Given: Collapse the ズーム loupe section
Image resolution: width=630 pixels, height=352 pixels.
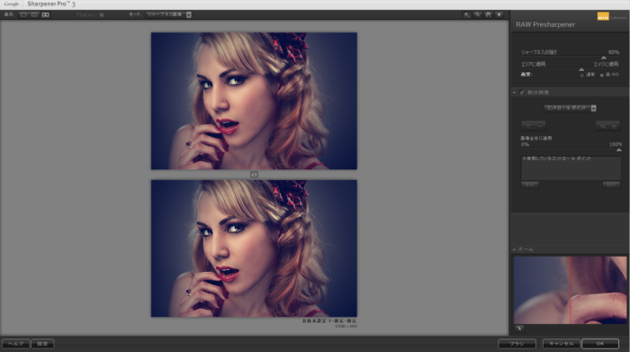Looking at the screenshot, I should tap(514, 249).
